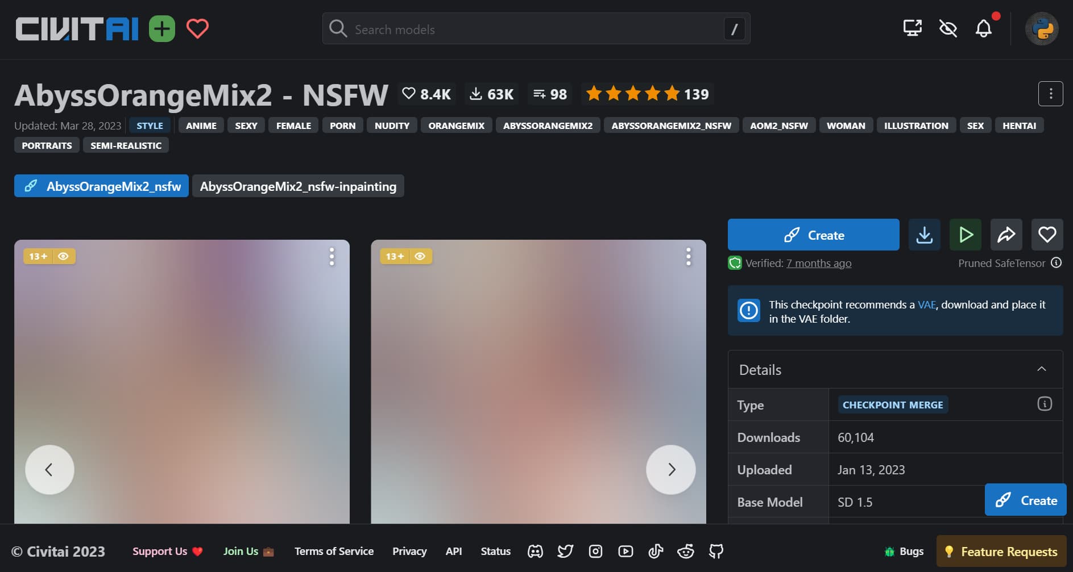
Task: Select the ANIME tag
Action: [x=201, y=126]
